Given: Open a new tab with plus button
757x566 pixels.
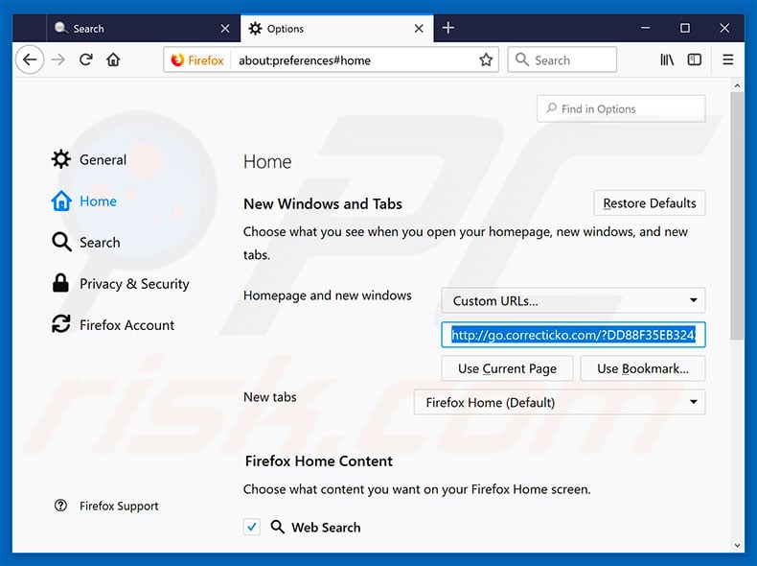Looking at the screenshot, I should pyautogui.click(x=448, y=28).
